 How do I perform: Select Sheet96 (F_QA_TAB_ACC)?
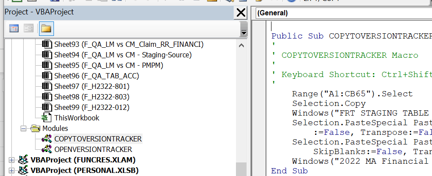[96, 76]
